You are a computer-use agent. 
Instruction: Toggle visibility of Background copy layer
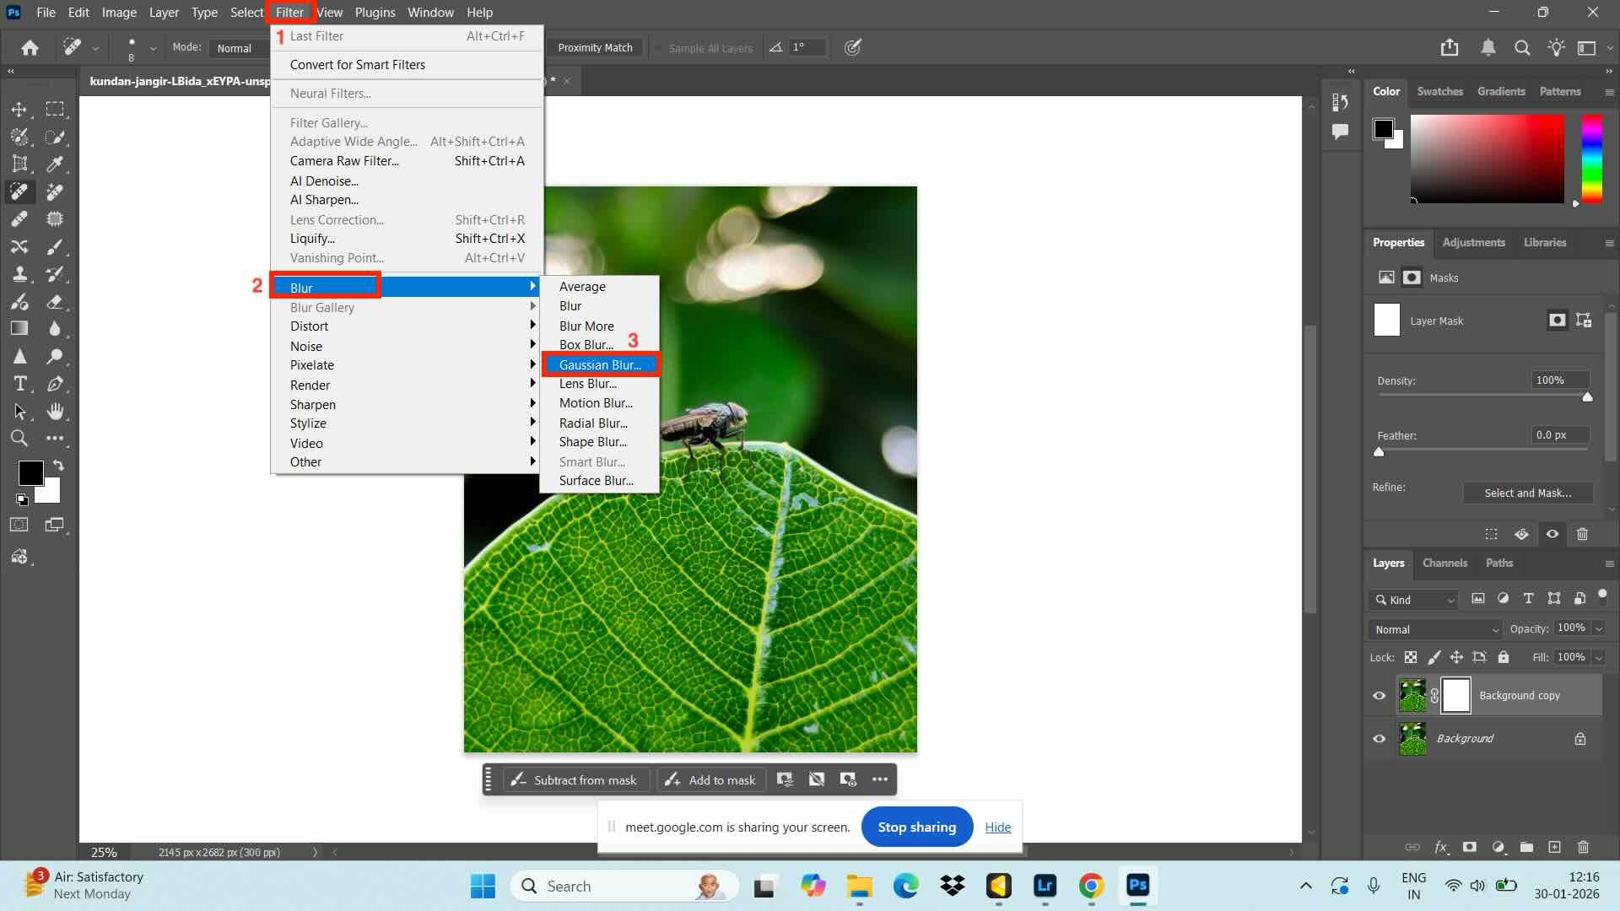coord(1380,695)
